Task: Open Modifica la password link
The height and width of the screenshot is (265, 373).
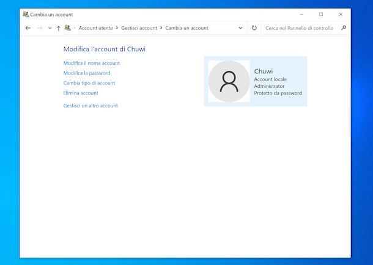Action: click(x=87, y=73)
